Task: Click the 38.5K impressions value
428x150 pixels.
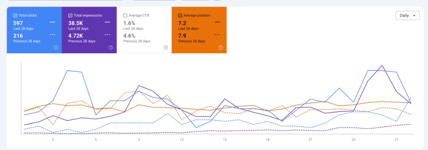Action: pos(76,23)
